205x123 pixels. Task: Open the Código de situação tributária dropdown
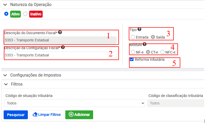click(x=74, y=103)
